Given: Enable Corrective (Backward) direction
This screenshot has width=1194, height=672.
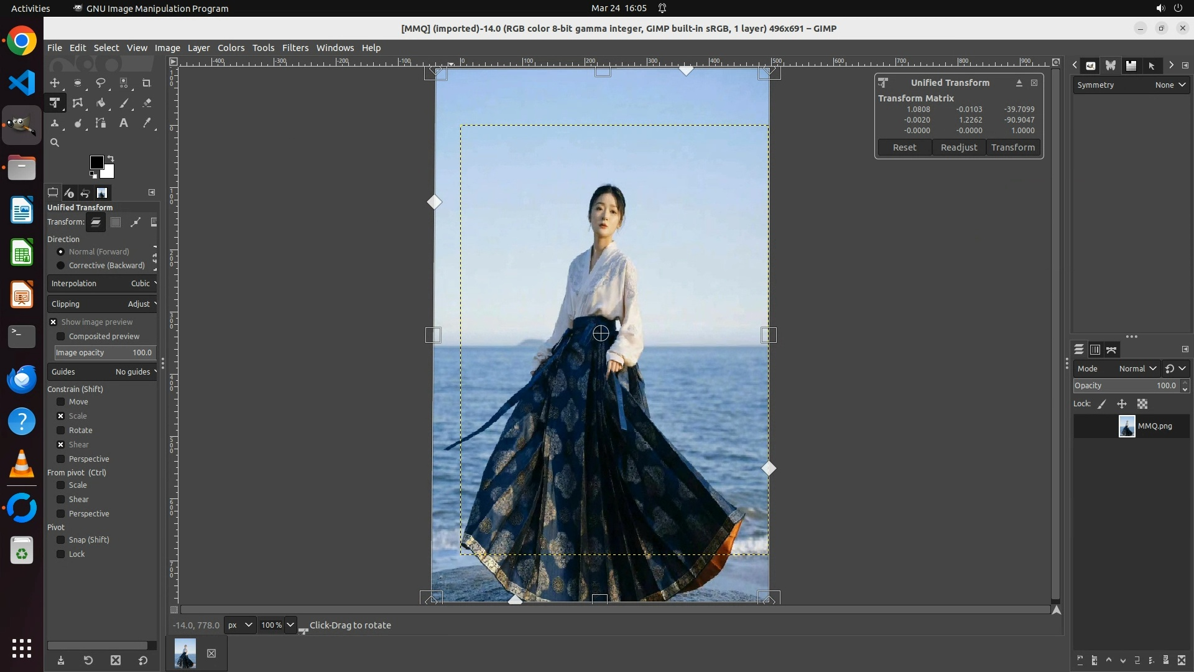Looking at the screenshot, I should [x=61, y=266].
